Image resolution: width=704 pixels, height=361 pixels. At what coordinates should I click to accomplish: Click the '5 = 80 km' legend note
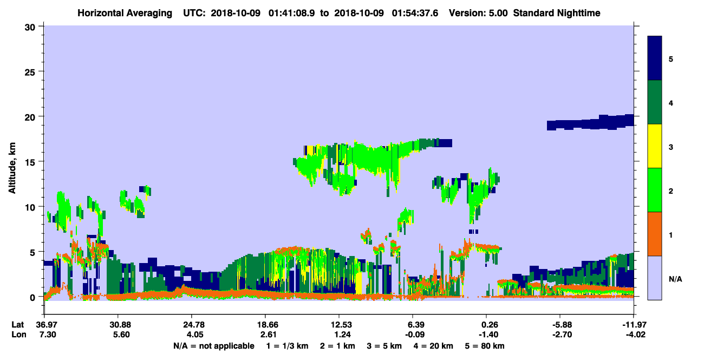(485, 346)
